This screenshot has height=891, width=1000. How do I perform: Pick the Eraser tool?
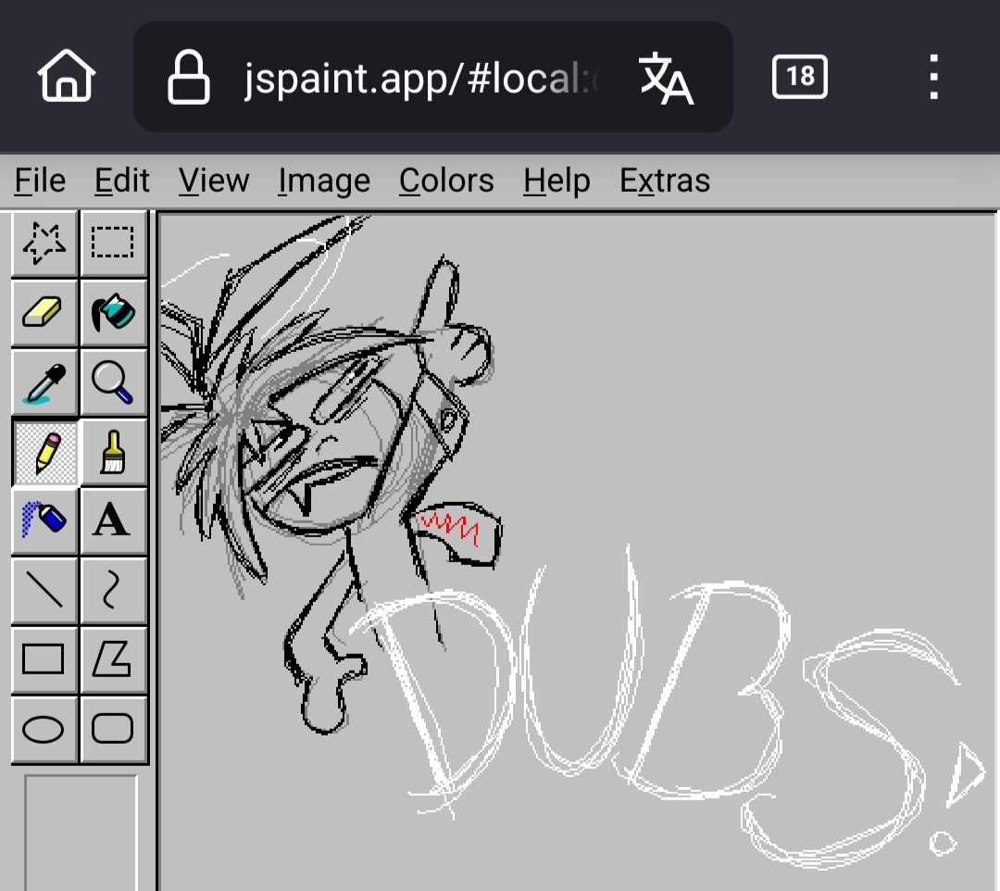pos(44,312)
